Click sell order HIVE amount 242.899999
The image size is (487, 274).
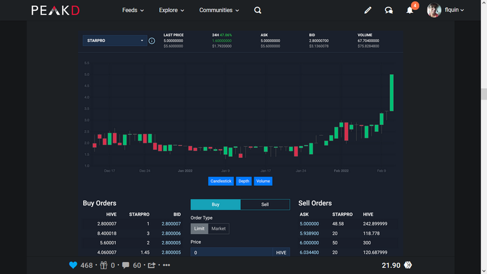(375, 224)
